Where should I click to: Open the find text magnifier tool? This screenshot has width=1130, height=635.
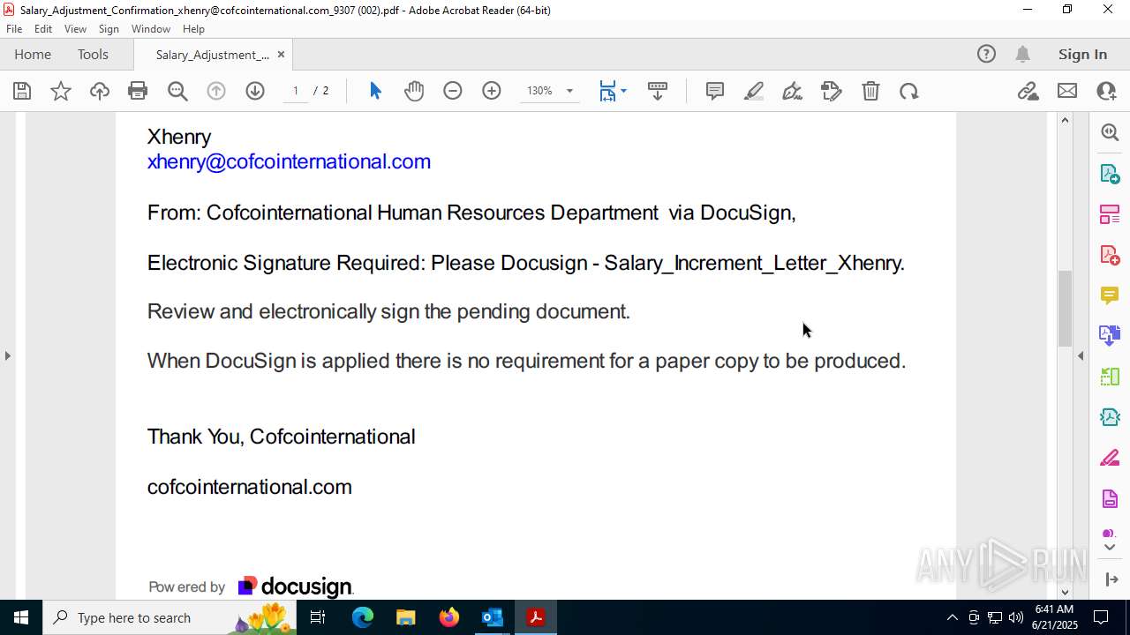pos(177,91)
